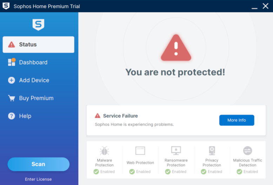Click the Sophos shield logo in sidebar
Image resolution: width=273 pixels, height=185 pixels.
point(38,25)
